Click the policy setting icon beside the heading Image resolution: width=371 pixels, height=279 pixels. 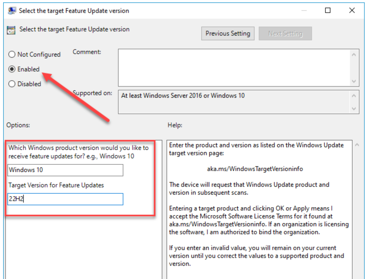(x=11, y=30)
